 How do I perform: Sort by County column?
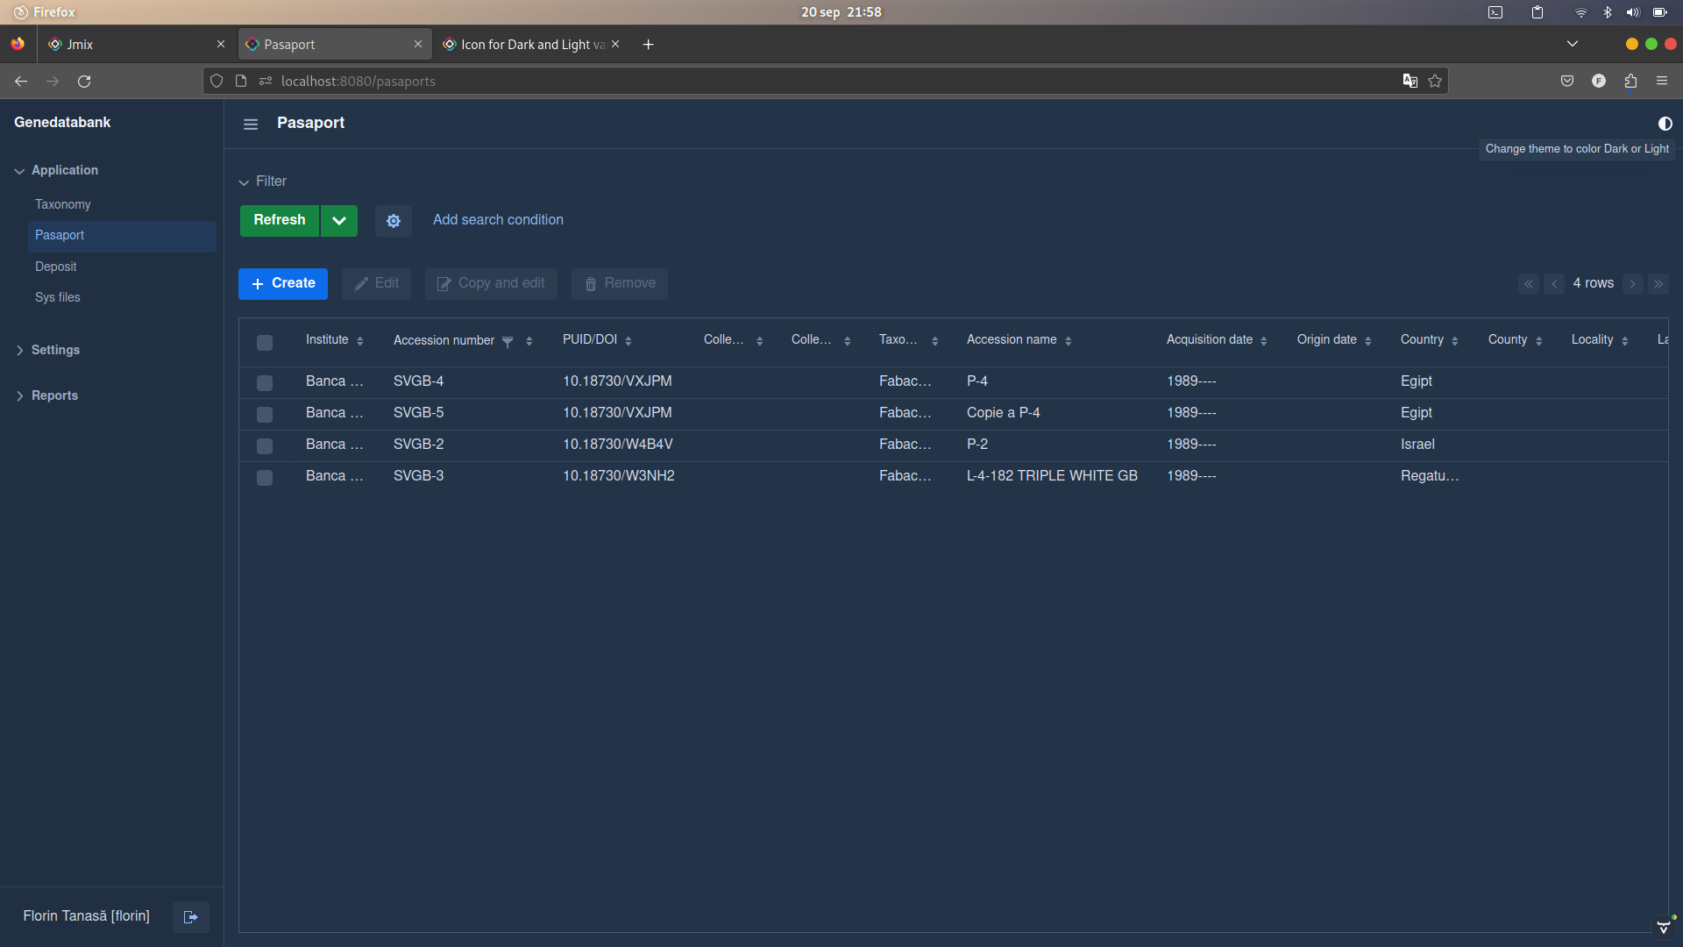1539,341
